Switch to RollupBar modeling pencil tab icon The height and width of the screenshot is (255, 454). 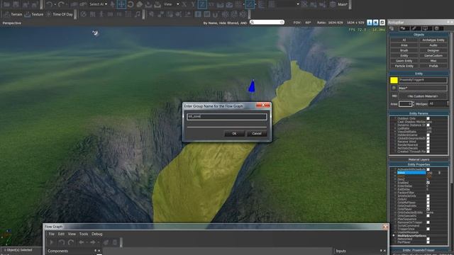tap(414, 28)
